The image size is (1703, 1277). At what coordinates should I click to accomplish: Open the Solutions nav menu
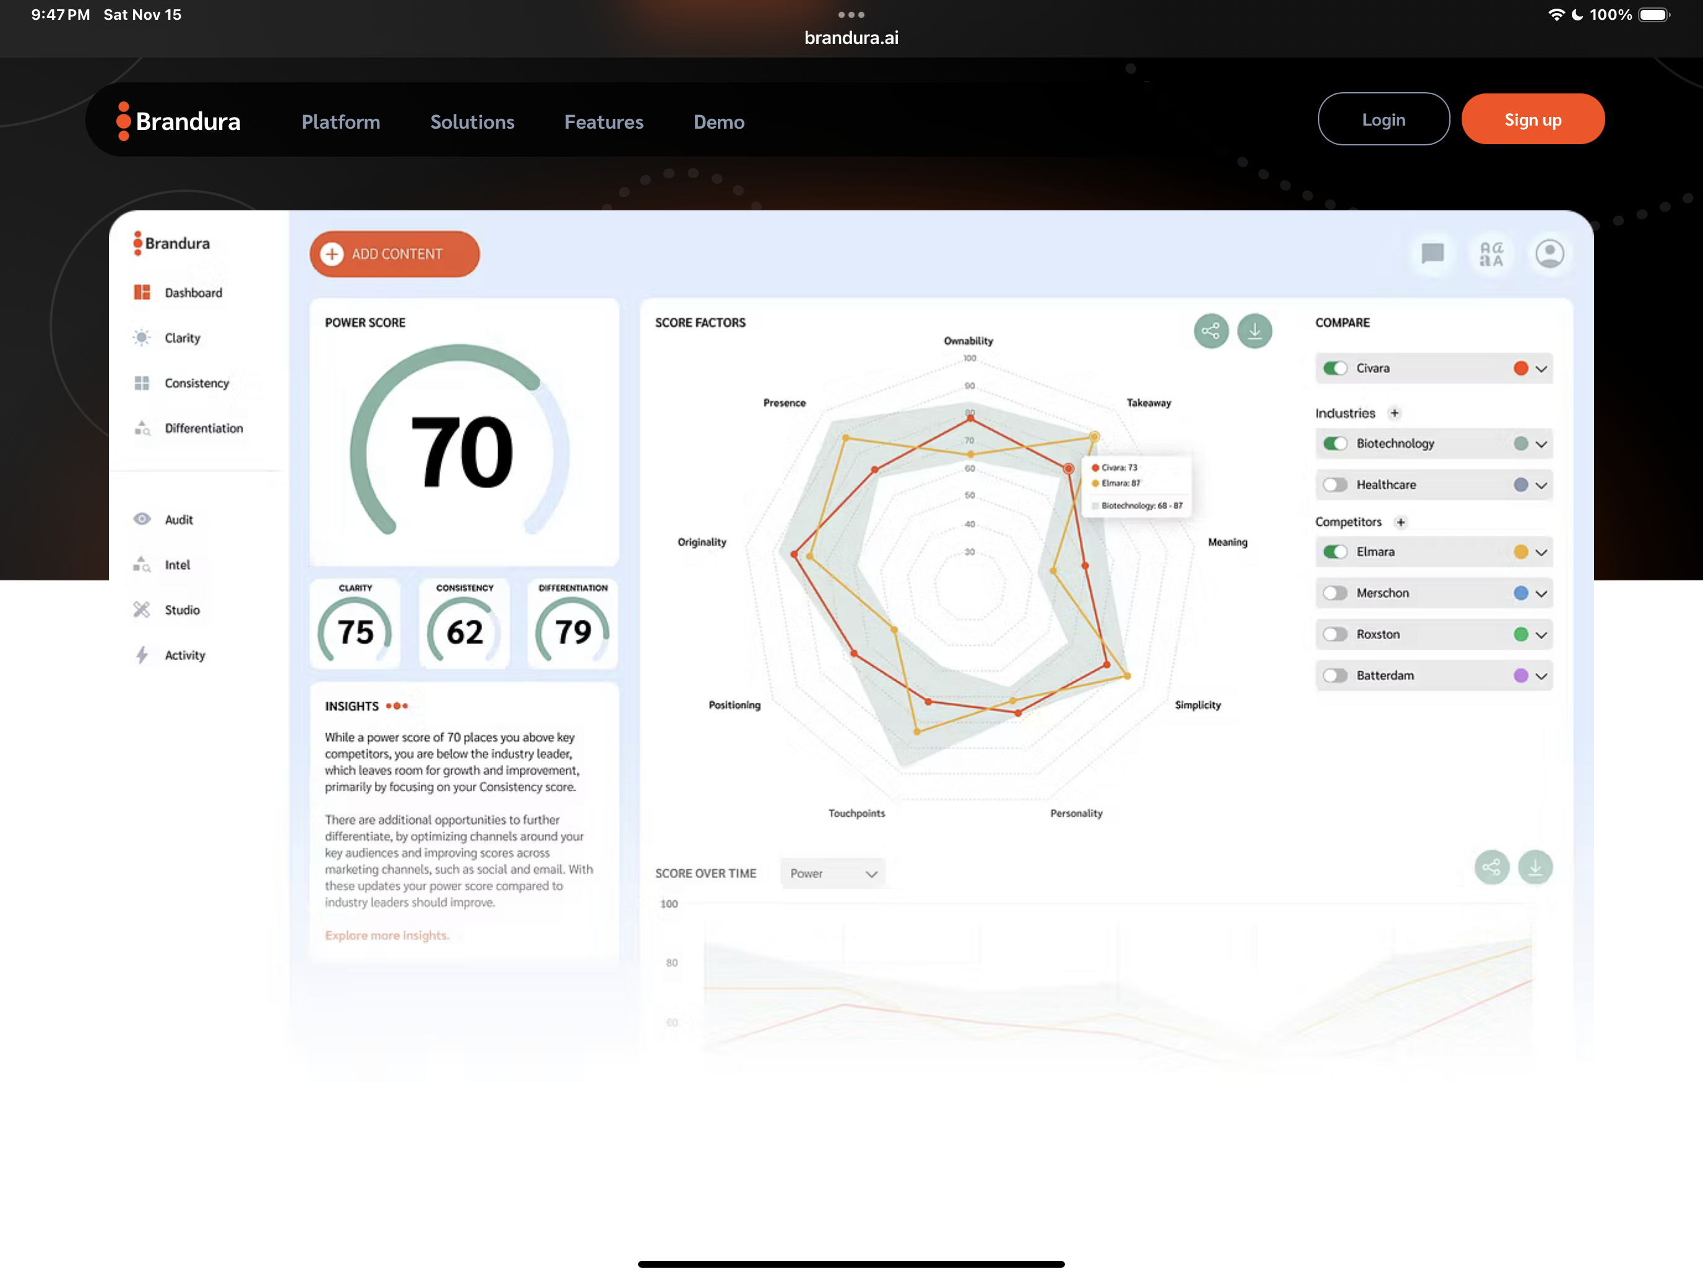[x=472, y=122]
